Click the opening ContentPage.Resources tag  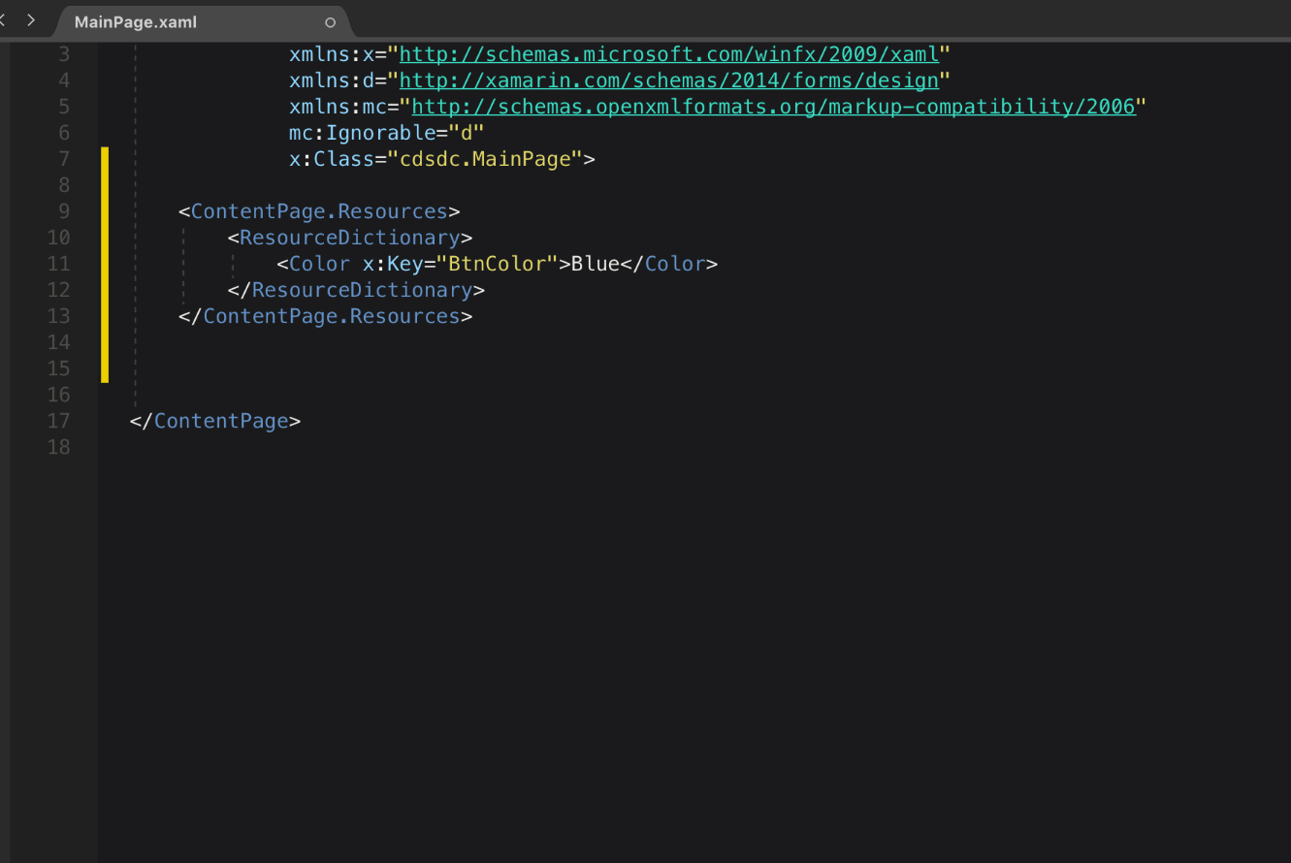[319, 211]
